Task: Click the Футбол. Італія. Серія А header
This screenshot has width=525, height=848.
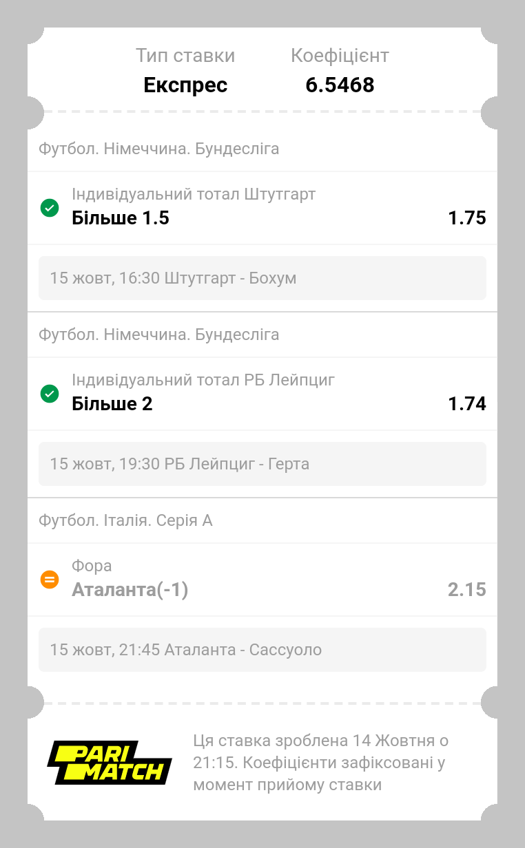Action: click(125, 520)
